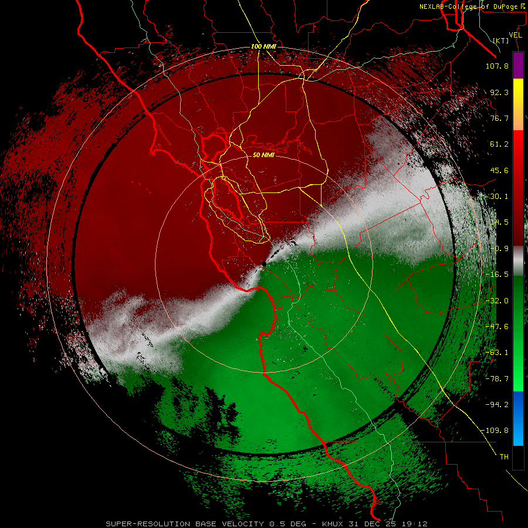Click the -16.5 velocity scale value
The height and width of the screenshot is (528, 528).
coord(497,275)
